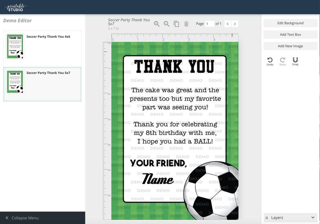
Task: Open Soccer Party Thank You 4x6 template title
Action: (48, 37)
